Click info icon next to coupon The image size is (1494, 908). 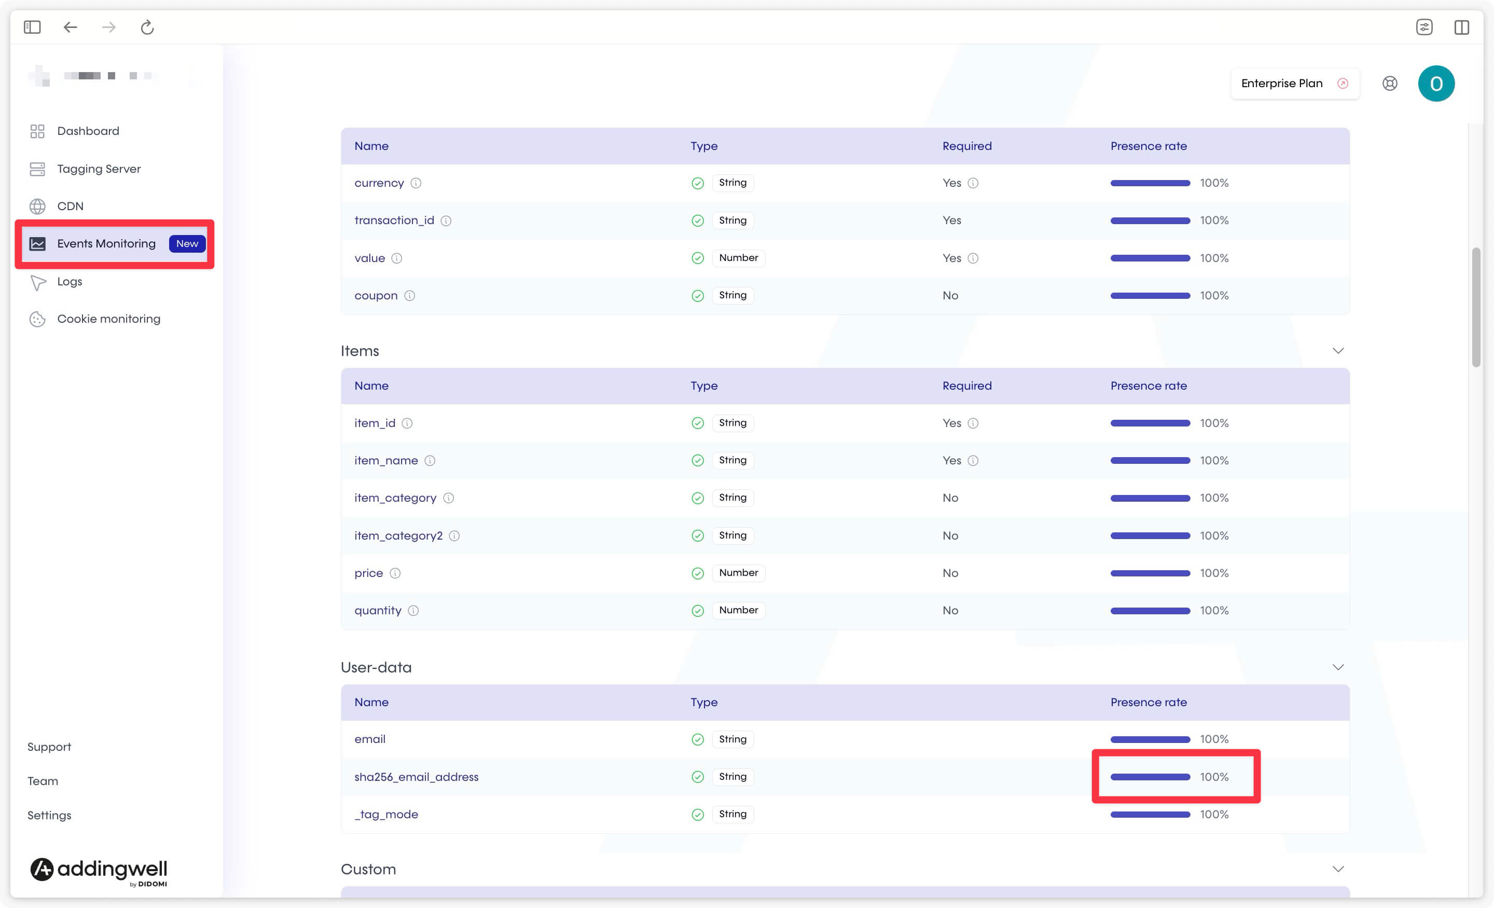[410, 296]
